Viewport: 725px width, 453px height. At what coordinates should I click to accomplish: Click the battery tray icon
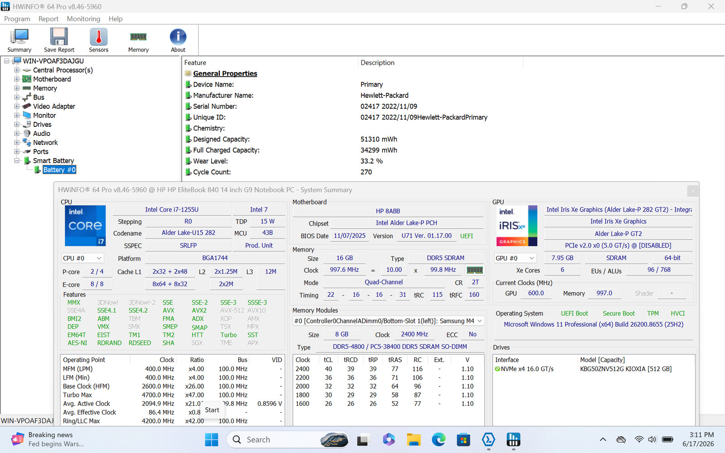click(x=667, y=439)
